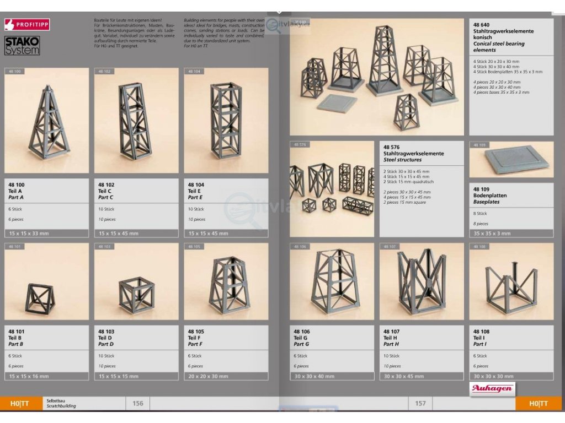Click the '15 x 15 x 15 mm' dimension bar
The height and width of the screenshot is (423, 565).
click(x=136, y=376)
